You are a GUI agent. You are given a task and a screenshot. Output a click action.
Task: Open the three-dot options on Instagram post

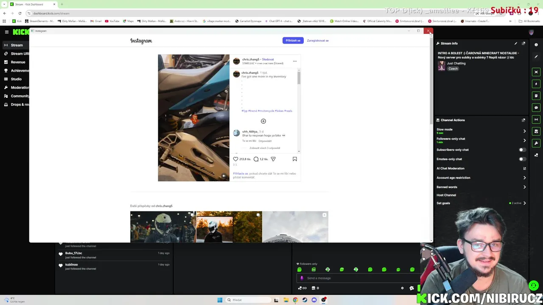(x=295, y=61)
